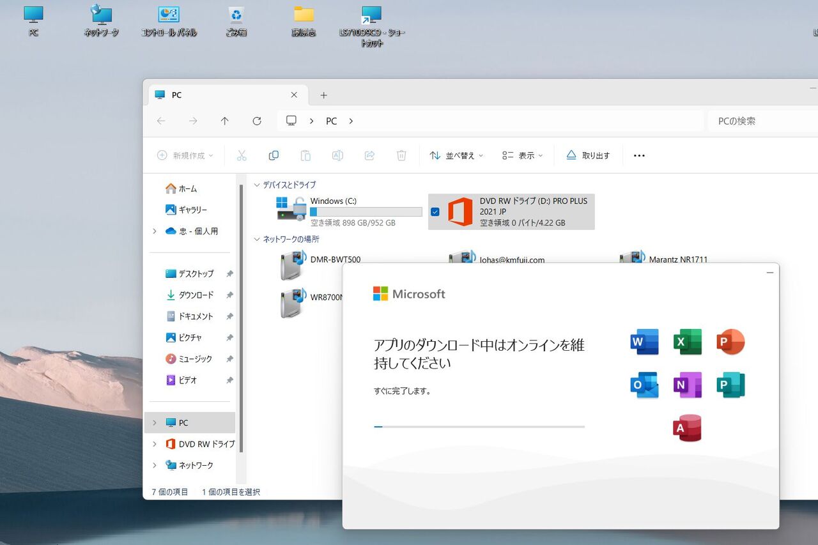
Task: Click the chevron after PC in address bar
Action: click(351, 121)
